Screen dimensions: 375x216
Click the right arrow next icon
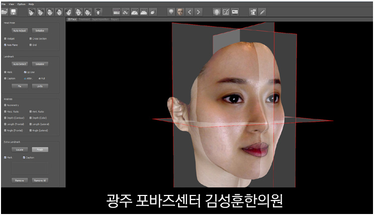pos(198,12)
